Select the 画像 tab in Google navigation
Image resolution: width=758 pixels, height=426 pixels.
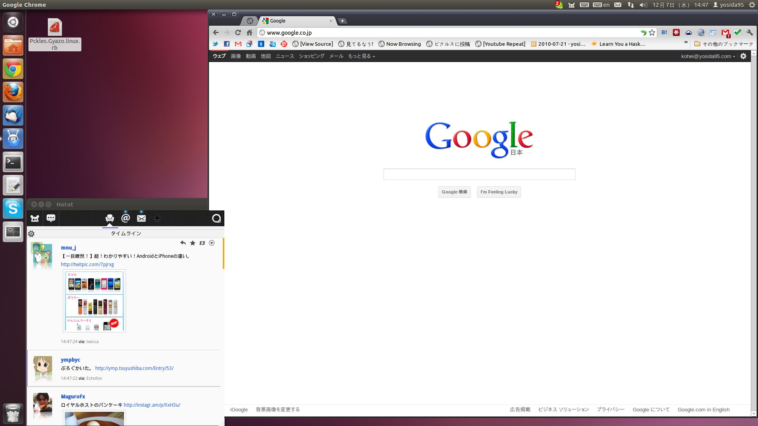point(236,56)
